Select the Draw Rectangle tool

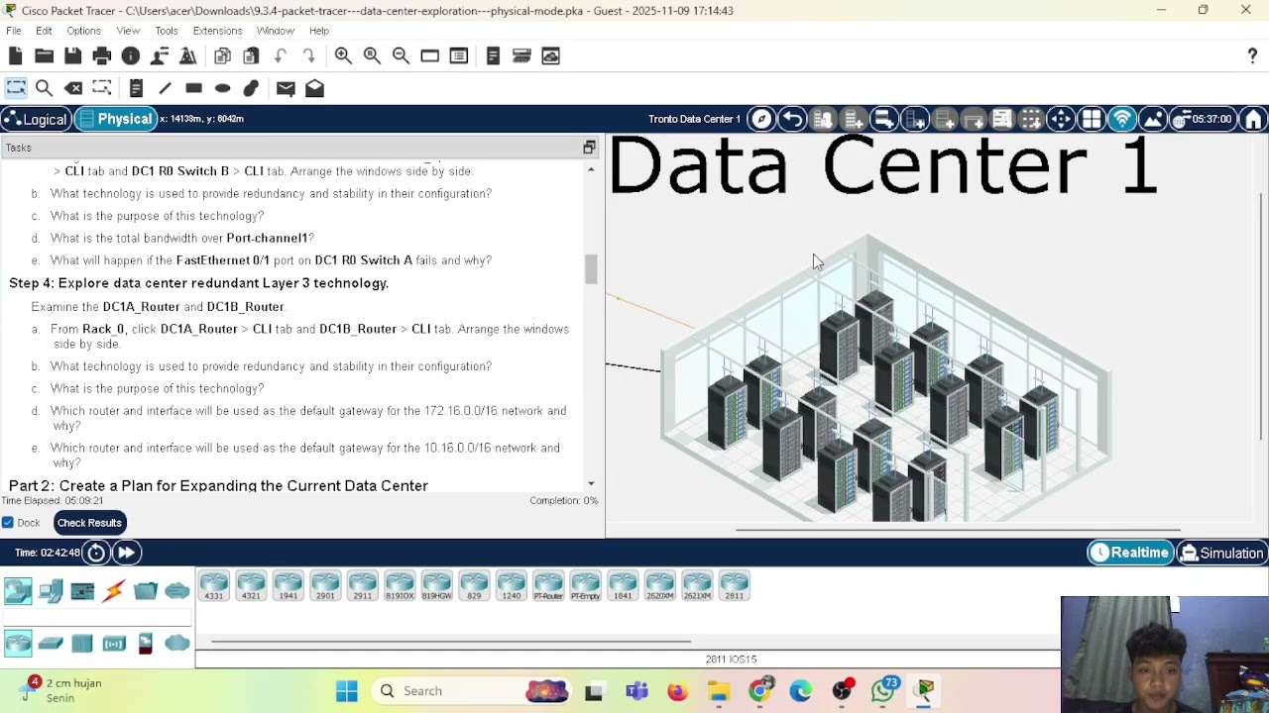[x=193, y=88]
